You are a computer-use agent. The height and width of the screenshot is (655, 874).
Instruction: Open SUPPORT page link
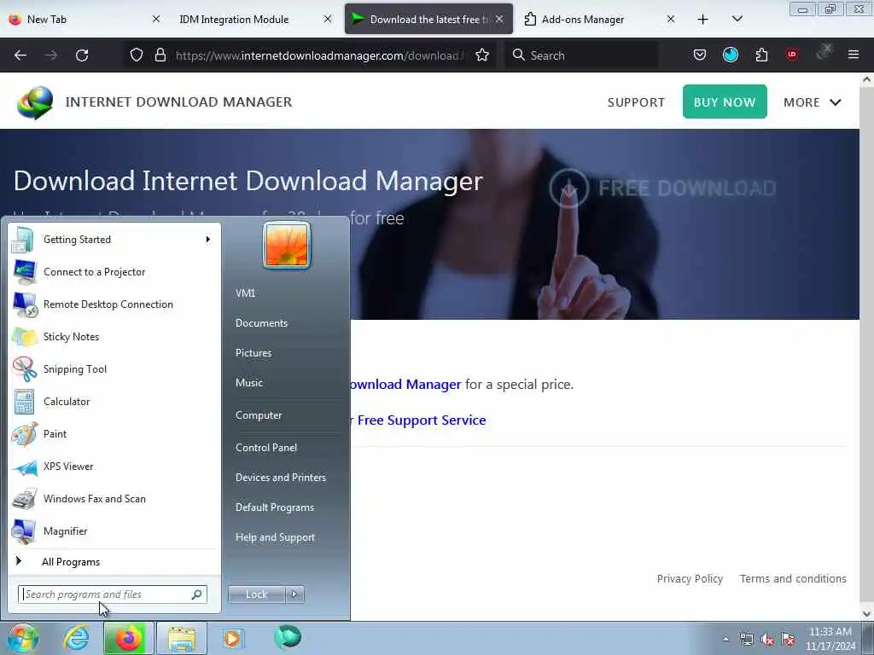[x=636, y=102]
